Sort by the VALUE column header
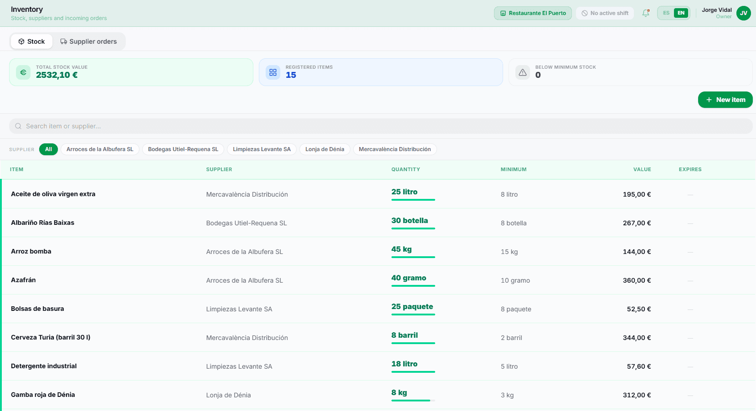The height and width of the screenshot is (411, 756). coord(642,169)
